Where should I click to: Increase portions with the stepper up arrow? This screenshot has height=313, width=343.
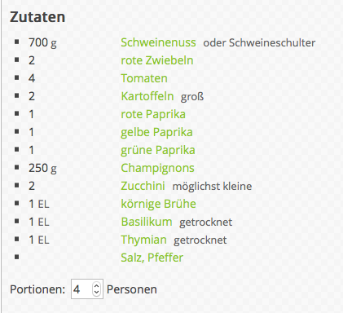[96, 286]
